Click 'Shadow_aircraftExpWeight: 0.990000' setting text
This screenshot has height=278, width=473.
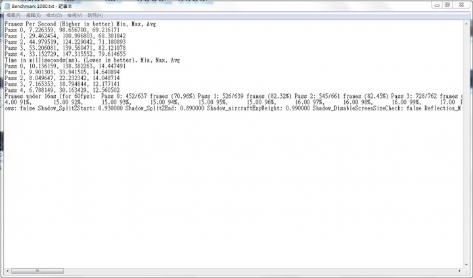point(258,108)
